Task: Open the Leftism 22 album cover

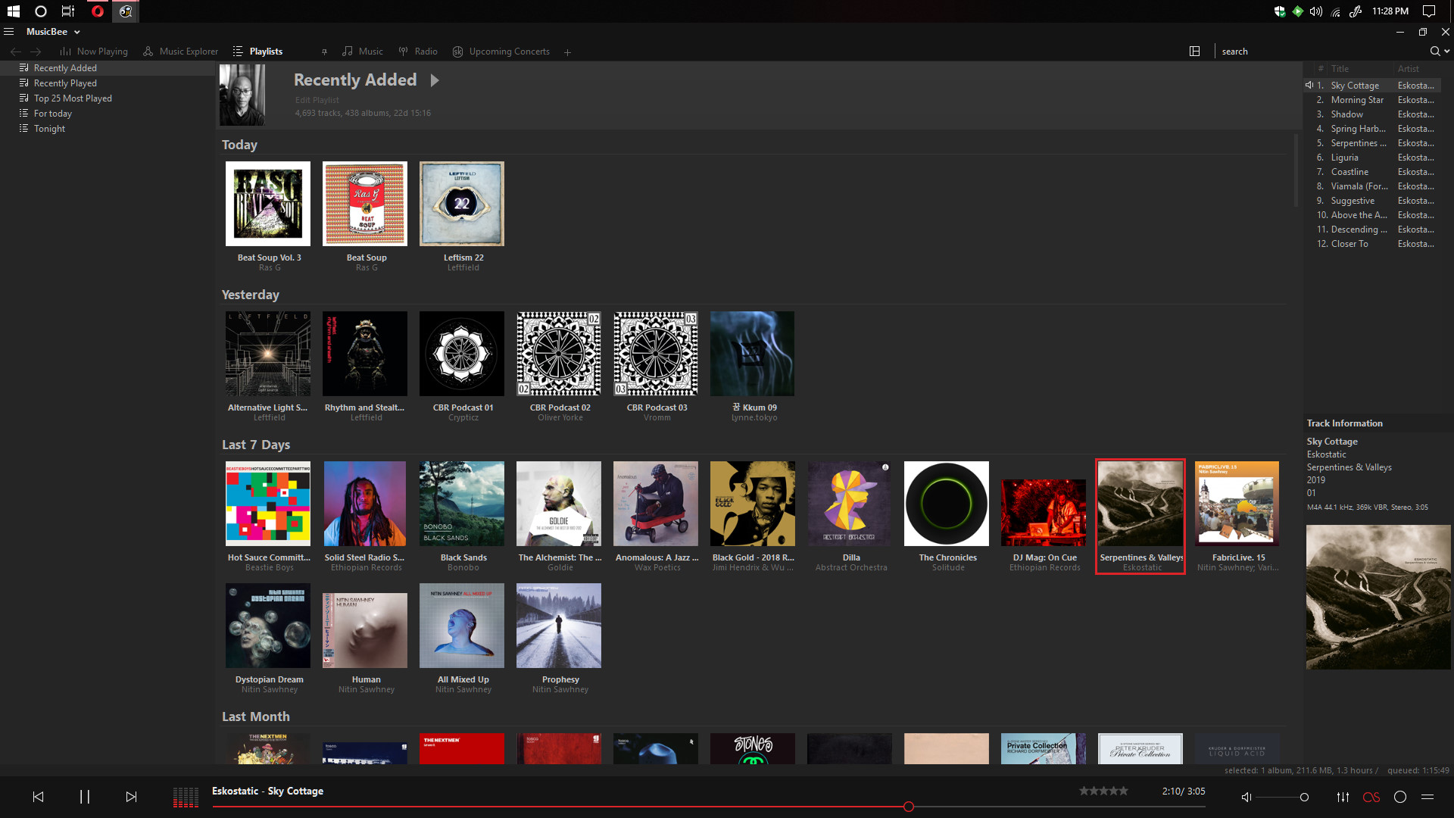Action: pyautogui.click(x=462, y=204)
